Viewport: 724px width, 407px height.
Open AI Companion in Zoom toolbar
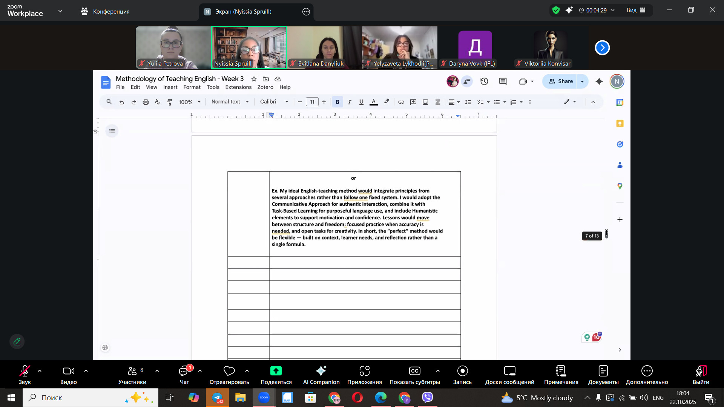click(x=321, y=371)
